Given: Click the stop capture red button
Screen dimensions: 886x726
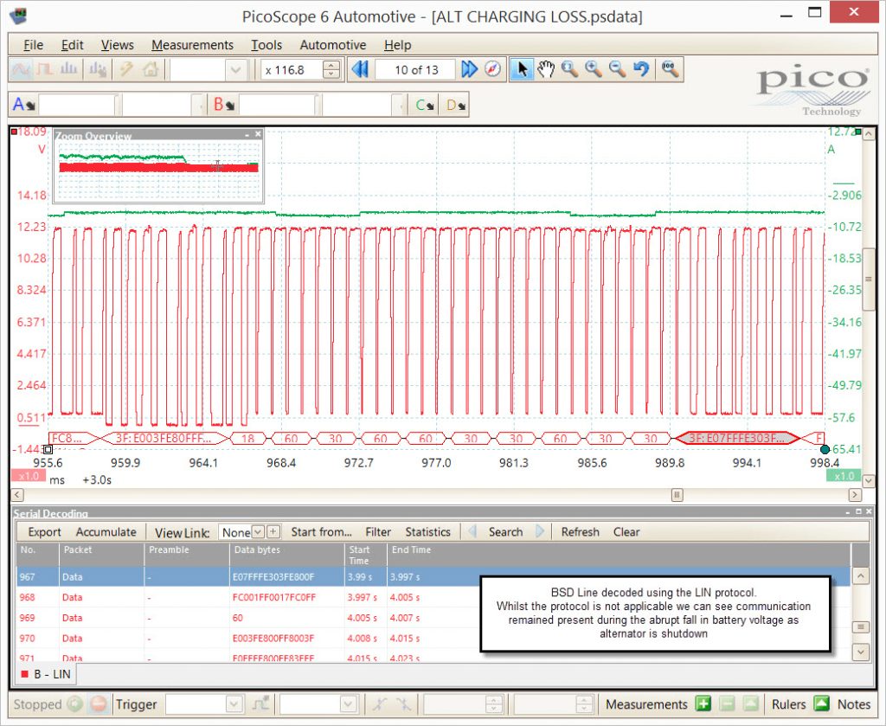Looking at the screenshot, I should [x=99, y=704].
